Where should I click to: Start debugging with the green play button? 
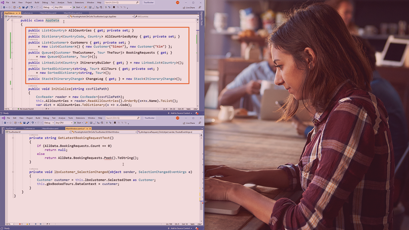pyautogui.click(x=74, y=7)
